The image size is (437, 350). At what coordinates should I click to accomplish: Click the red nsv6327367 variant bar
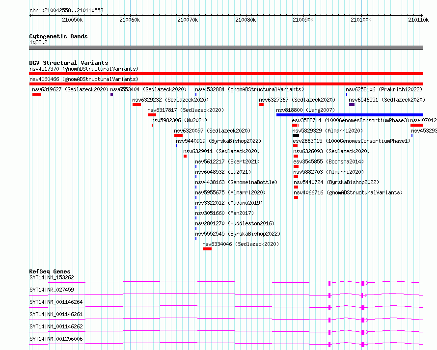pos(261,105)
